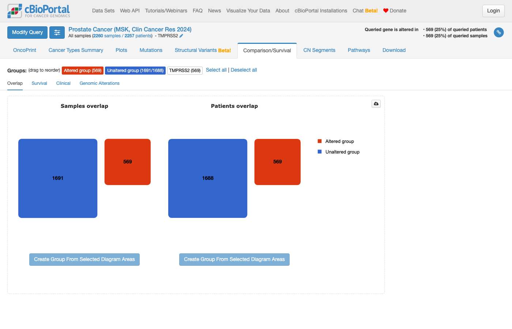The image size is (512, 329).
Task: Open the Genomic Alterations sub-tab
Action: (99, 83)
